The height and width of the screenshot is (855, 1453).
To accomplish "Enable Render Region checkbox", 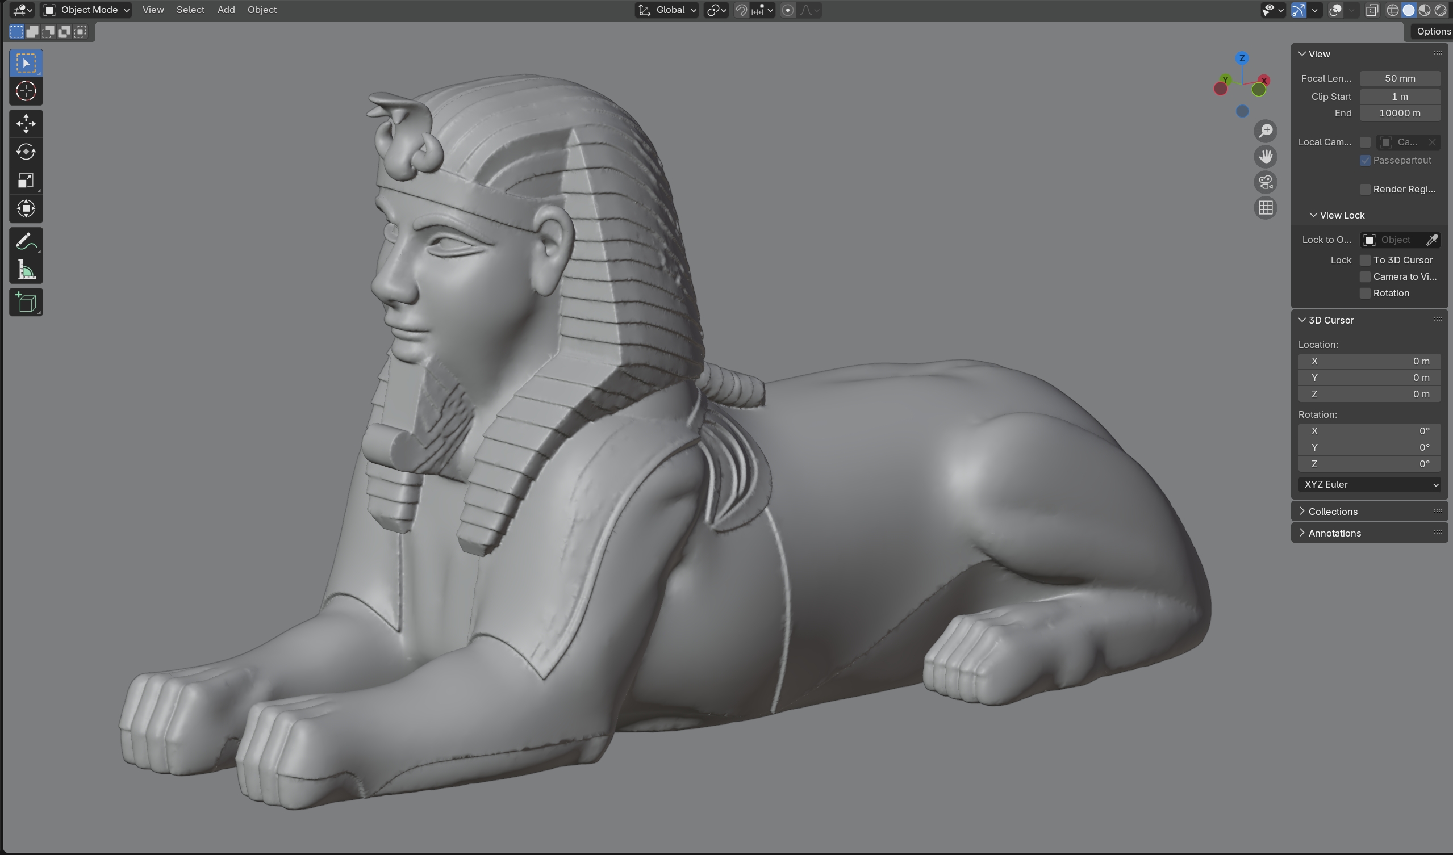I will pos(1365,190).
